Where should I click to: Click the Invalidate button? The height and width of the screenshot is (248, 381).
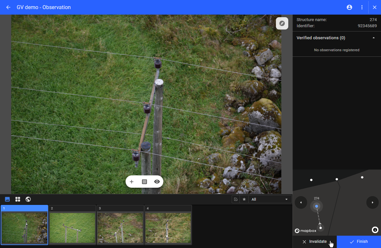[x=315, y=242]
